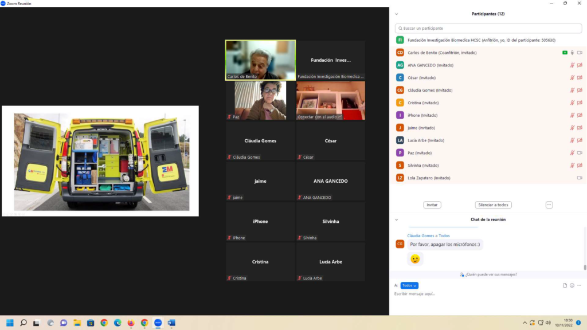Screen dimensions: 587x330
Task: Open the Todos recipient dropdown in chat
Action: pos(409,285)
